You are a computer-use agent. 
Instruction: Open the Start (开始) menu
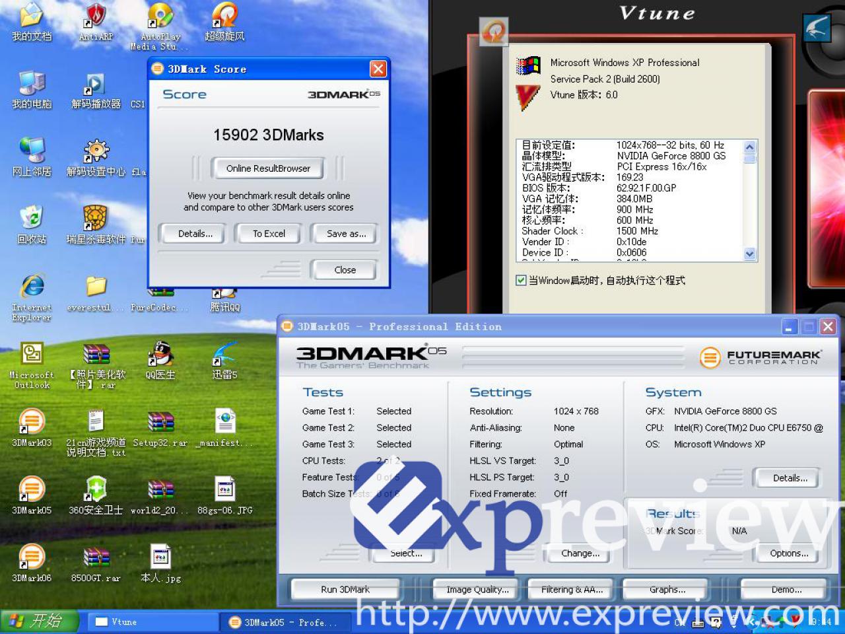[40, 621]
